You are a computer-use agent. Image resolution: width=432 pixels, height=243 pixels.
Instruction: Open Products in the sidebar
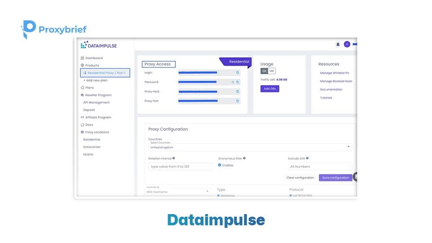pos(92,65)
